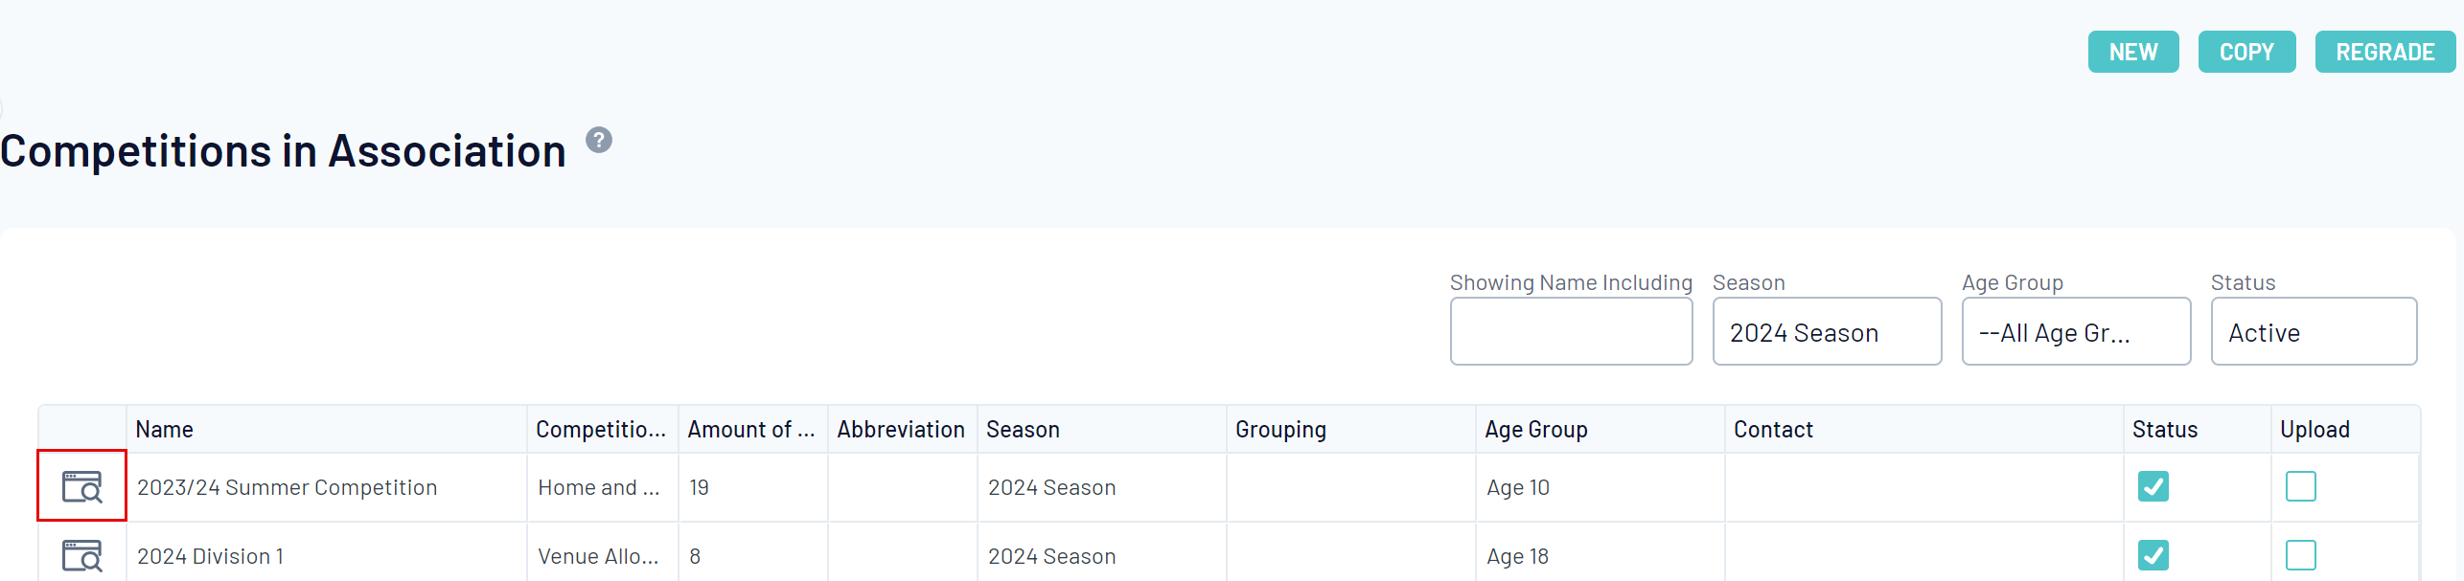Click the help question mark icon
Viewport: 2464px width, 581px height.
[599, 141]
